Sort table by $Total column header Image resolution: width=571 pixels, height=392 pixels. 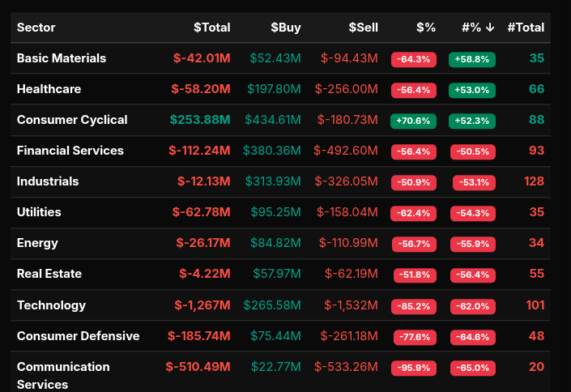pos(211,28)
